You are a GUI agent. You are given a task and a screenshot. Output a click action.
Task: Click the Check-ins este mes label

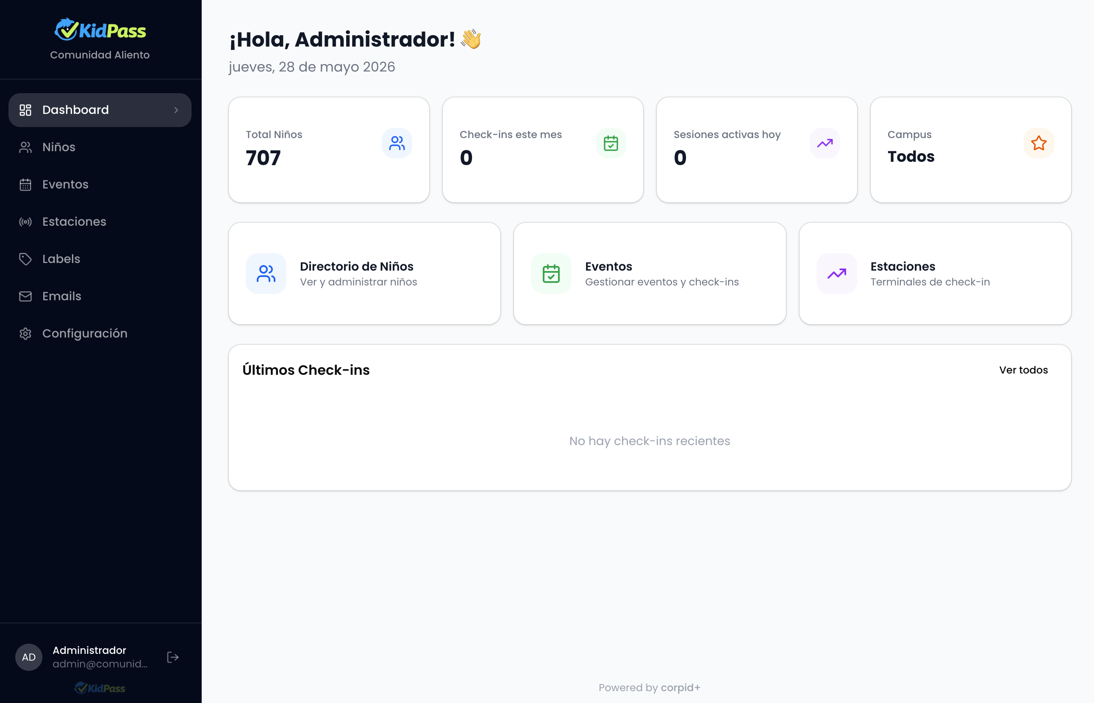[x=511, y=135]
